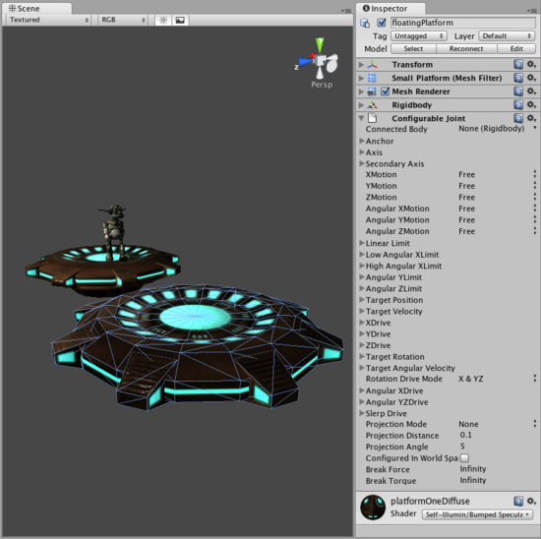
Task: Disable the Mesh Renderer checkbox
Action: coord(385,91)
